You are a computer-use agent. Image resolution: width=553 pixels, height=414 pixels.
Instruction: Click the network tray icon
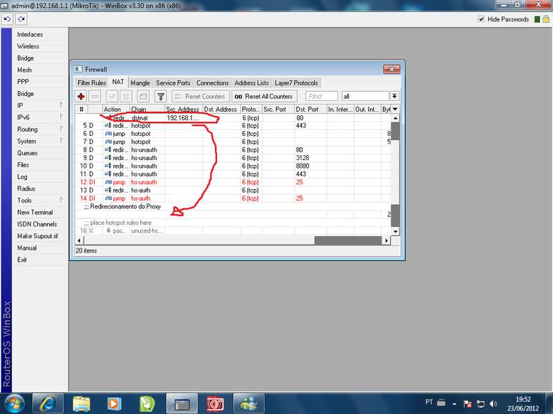pyautogui.click(x=480, y=404)
